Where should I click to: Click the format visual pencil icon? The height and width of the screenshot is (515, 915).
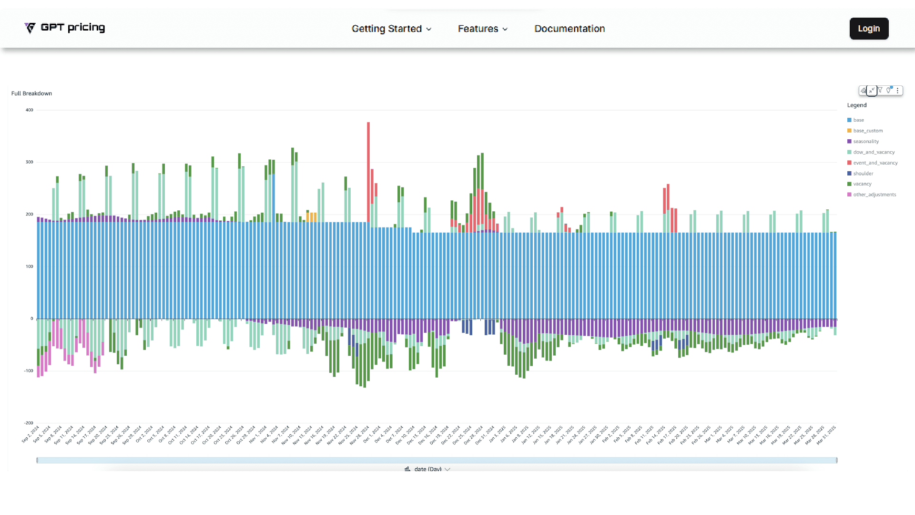point(863,91)
